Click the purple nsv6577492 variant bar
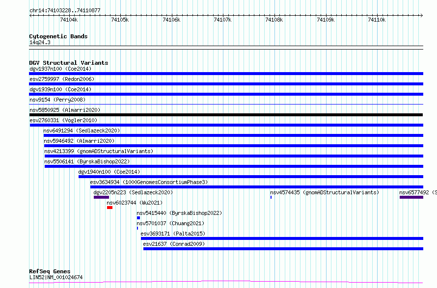 411,197
